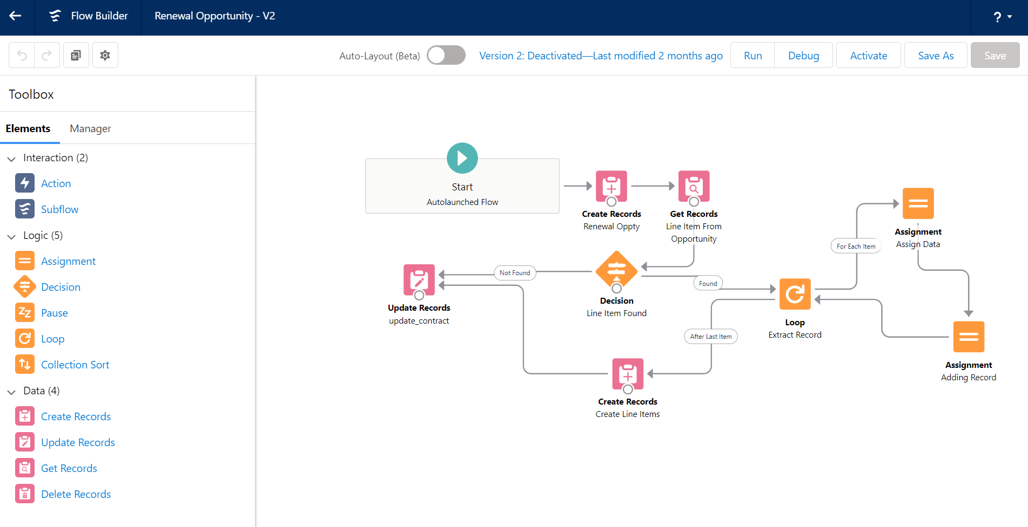
Task: Go back using the header arrow
Action: pos(16,16)
